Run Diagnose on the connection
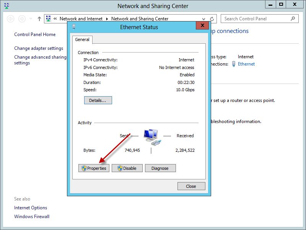 160,168
